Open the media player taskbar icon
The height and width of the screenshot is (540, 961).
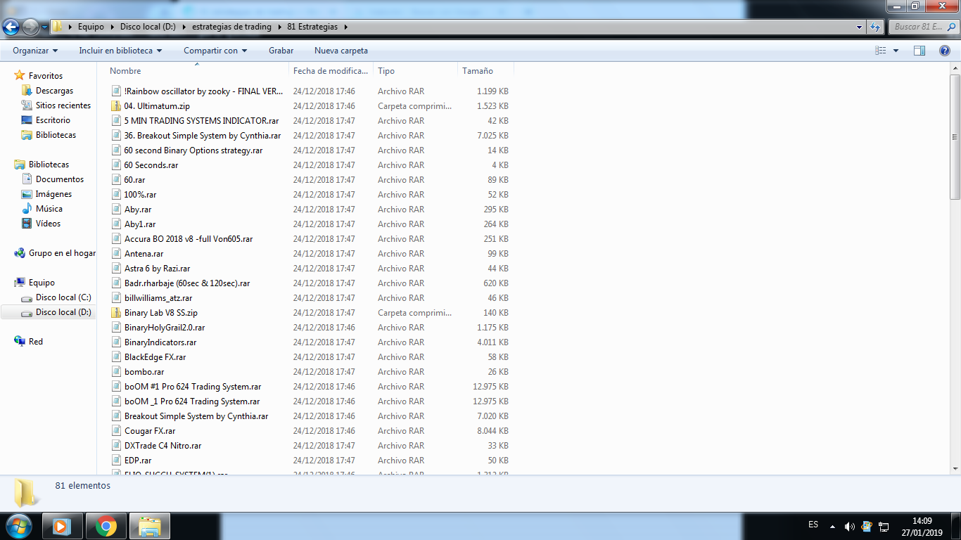click(x=62, y=526)
